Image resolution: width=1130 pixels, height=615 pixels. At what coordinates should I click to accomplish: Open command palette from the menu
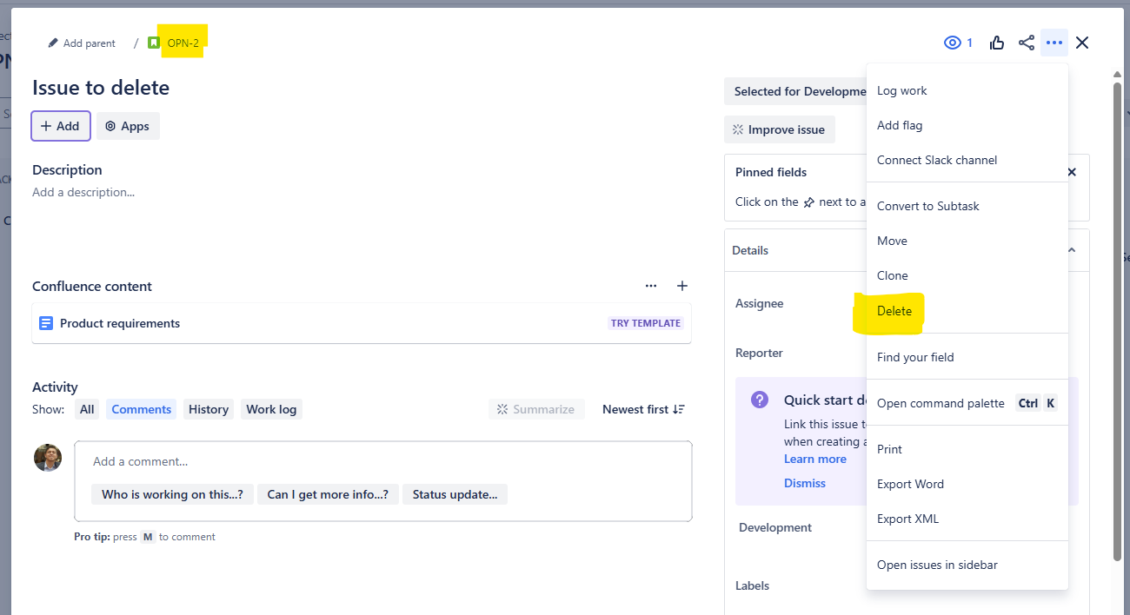click(967, 403)
